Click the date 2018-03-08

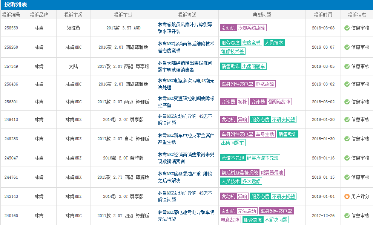pyautogui.click(x=323, y=28)
